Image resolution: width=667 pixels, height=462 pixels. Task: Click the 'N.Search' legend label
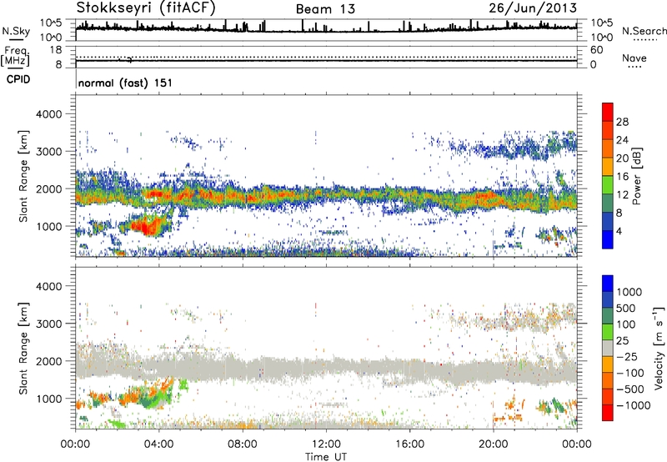click(644, 31)
